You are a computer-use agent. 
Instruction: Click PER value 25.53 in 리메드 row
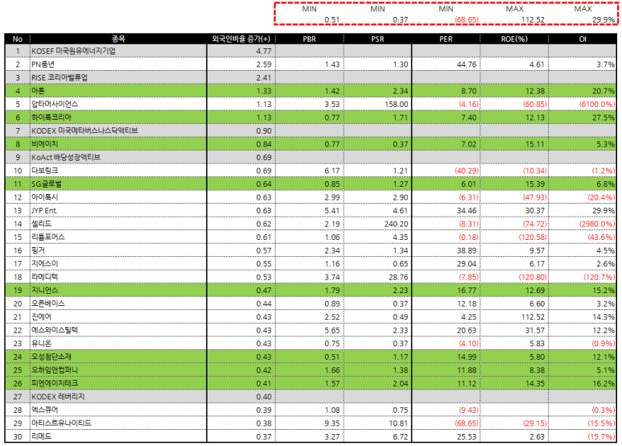point(467,437)
